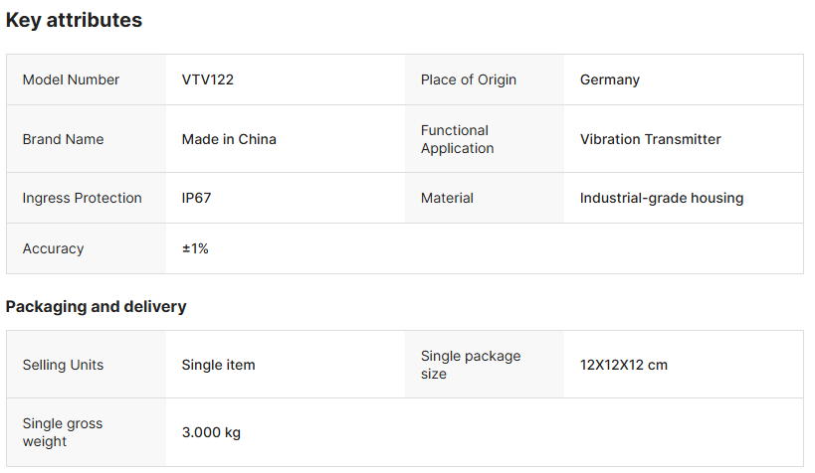
Task: Click the Functional Application label
Action: point(457,139)
